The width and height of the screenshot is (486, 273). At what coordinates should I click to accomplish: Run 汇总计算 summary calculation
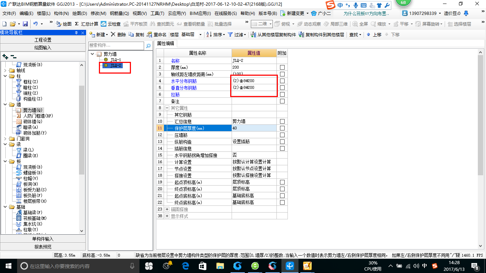[x=86, y=24]
